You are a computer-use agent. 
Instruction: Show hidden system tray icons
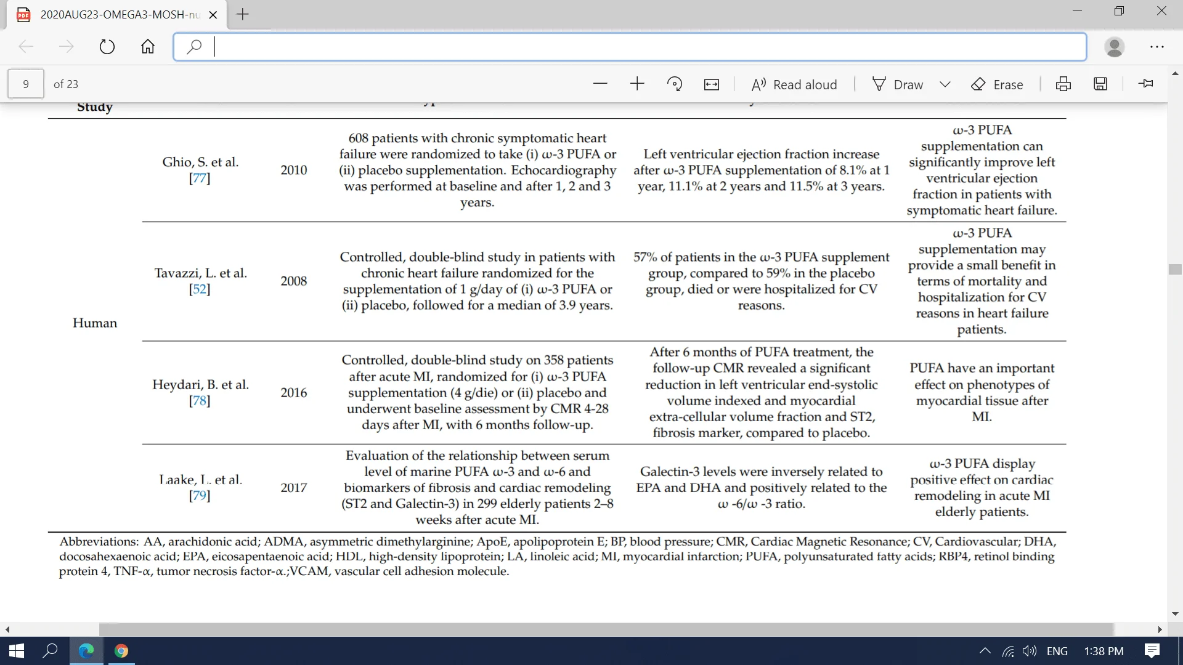[985, 651]
